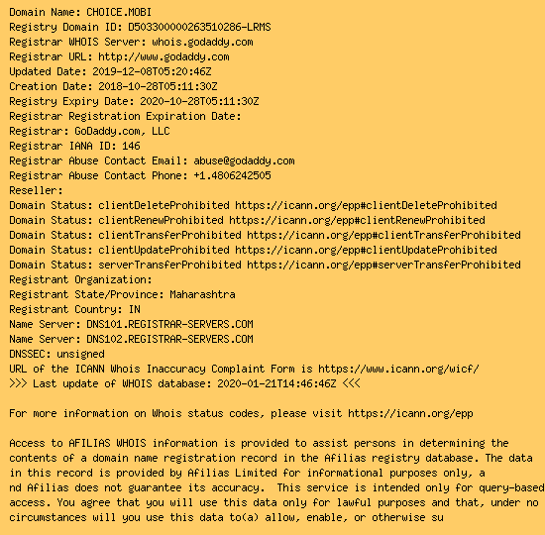Open the http://www.godaddy.com registrar URL
The width and height of the screenshot is (545, 535).
pyautogui.click(x=163, y=57)
